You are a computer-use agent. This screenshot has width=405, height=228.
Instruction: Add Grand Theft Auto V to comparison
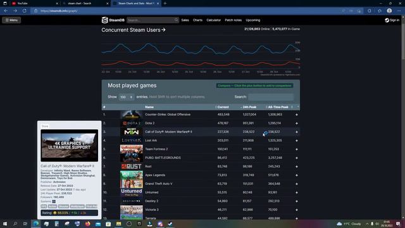point(297,184)
